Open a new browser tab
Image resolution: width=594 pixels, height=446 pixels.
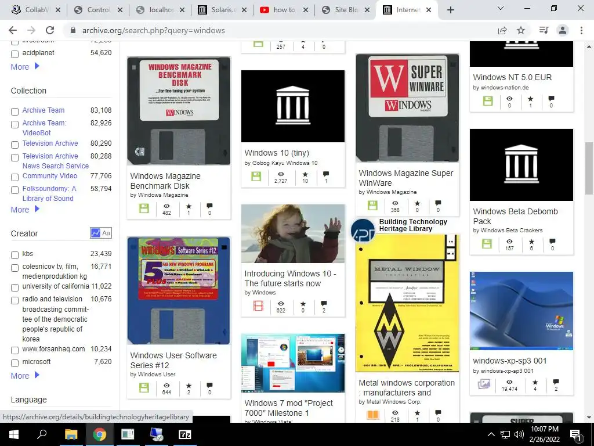[450, 10]
